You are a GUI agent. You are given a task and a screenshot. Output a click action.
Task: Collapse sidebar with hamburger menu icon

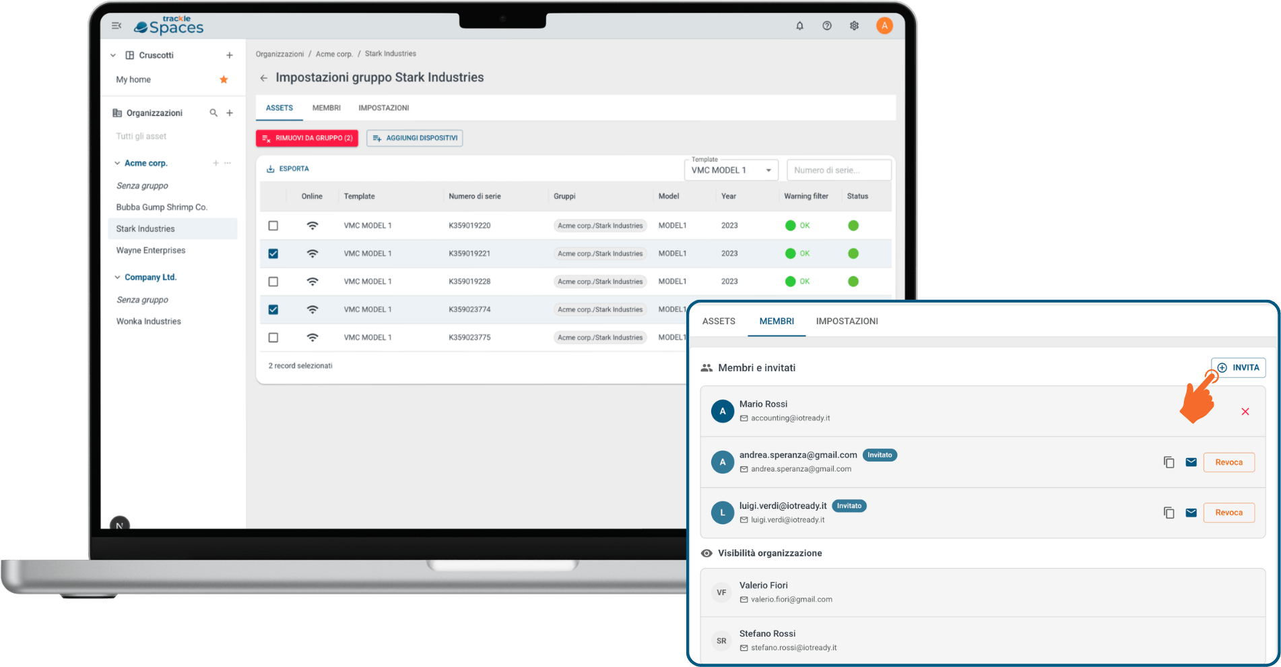click(117, 26)
